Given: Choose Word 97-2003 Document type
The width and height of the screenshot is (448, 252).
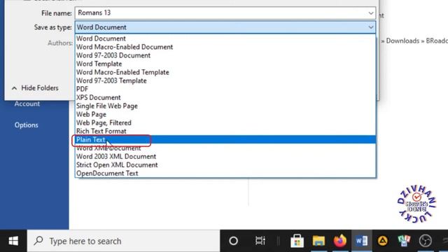Looking at the screenshot, I should tap(225, 55).
